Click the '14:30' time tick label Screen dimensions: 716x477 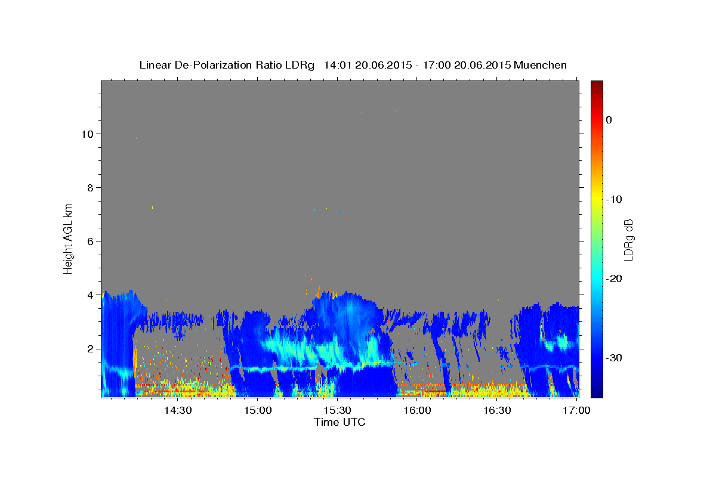point(178,410)
